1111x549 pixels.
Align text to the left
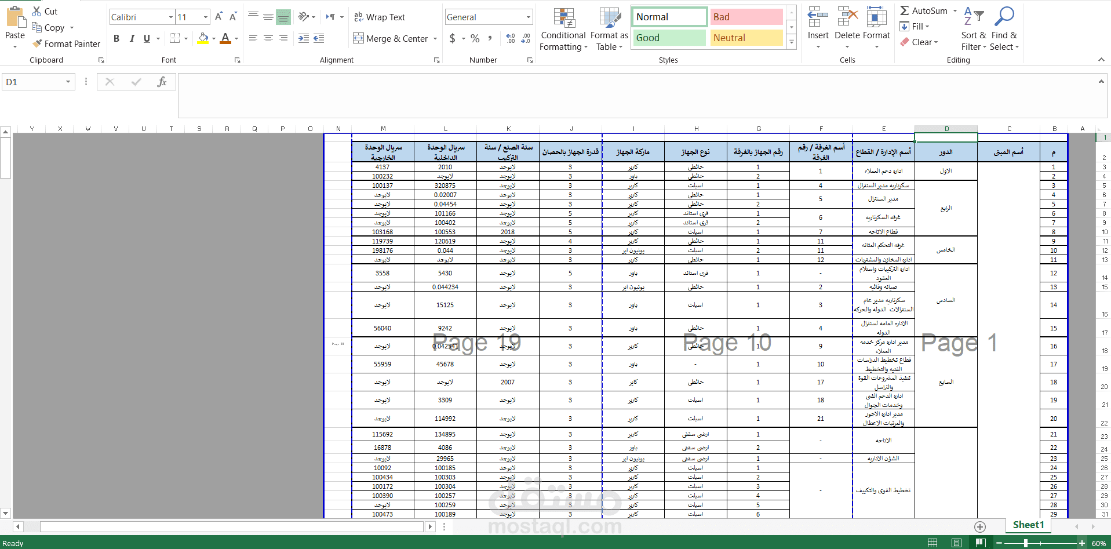click(x=253, y=38)
